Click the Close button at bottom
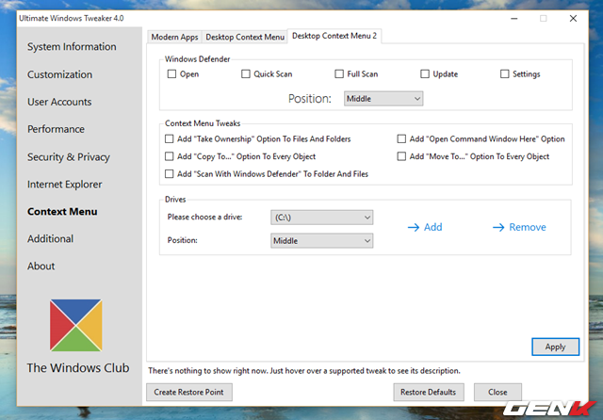This screenshot has height=420, width=603. [x=497, y=393]
